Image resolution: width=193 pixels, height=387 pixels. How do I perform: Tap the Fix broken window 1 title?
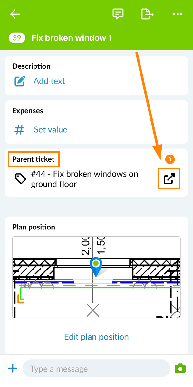tap(72, 38)
